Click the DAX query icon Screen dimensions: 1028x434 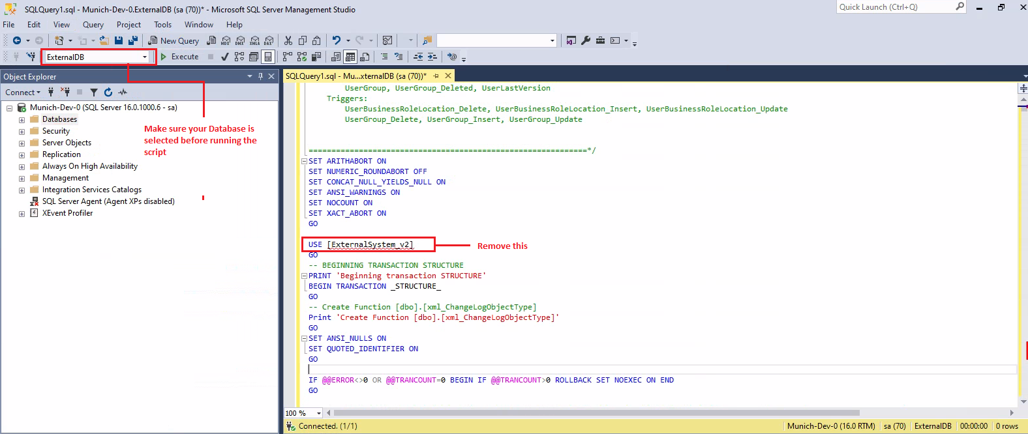click(269, 40)
